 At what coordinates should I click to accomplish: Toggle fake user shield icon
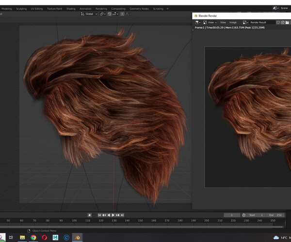pos(278,22)
